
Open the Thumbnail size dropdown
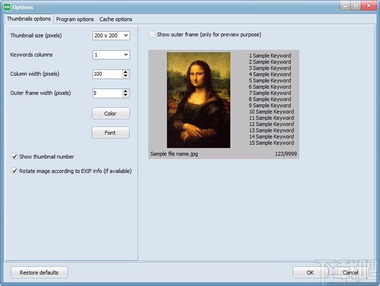[x=111, y=35]
